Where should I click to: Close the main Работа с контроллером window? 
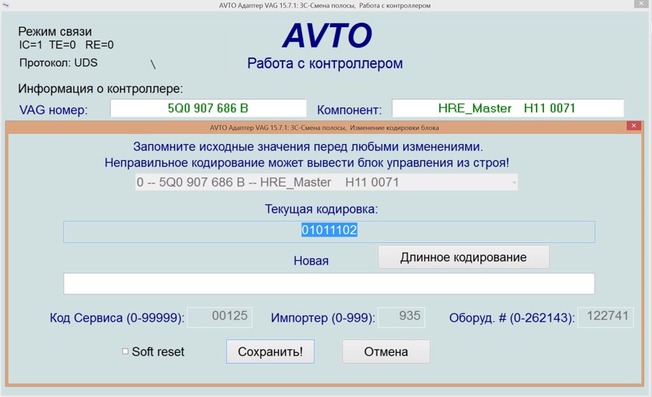pos(641,3)
